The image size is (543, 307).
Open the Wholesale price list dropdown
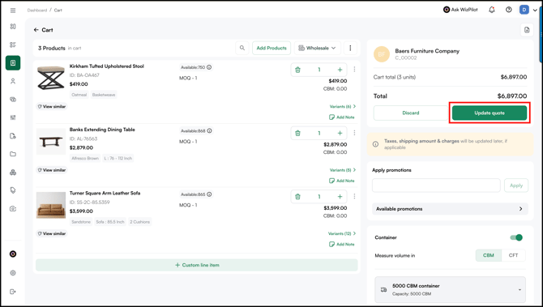317,48
